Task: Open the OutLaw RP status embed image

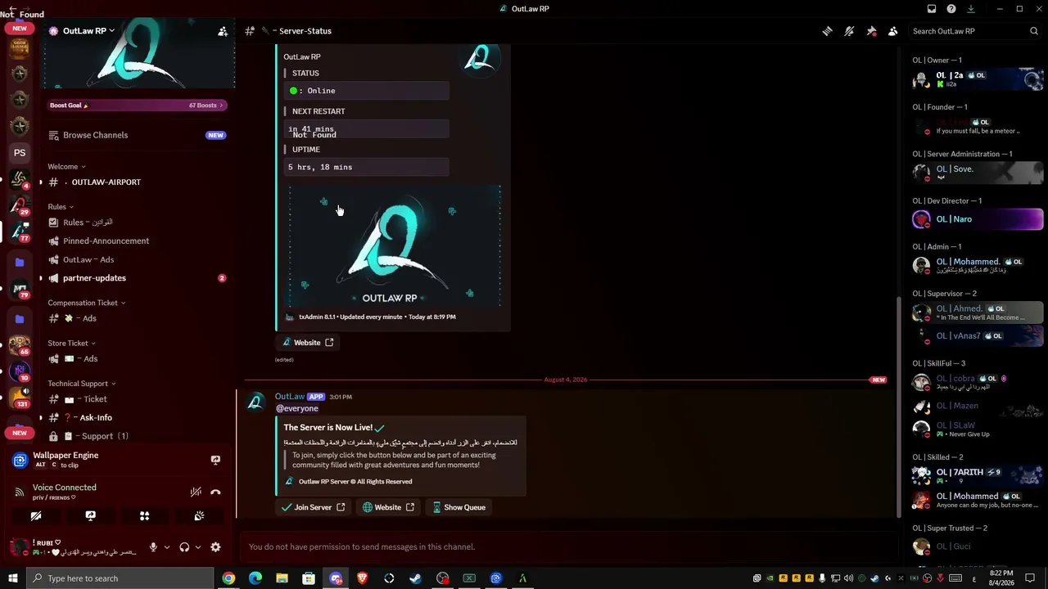Action: point(394,246)
